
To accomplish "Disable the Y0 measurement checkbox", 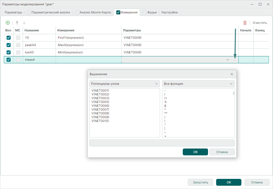I will (x=9, y=38).
